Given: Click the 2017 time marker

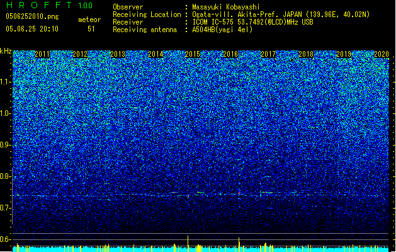Looking at the screenshot, I should 268,54.
